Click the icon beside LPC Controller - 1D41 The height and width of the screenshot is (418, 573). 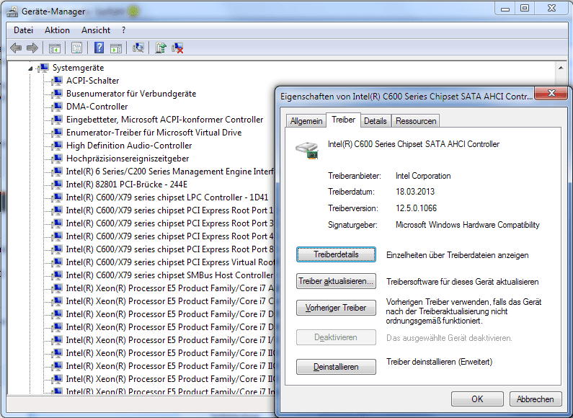(x=57, y=197)
